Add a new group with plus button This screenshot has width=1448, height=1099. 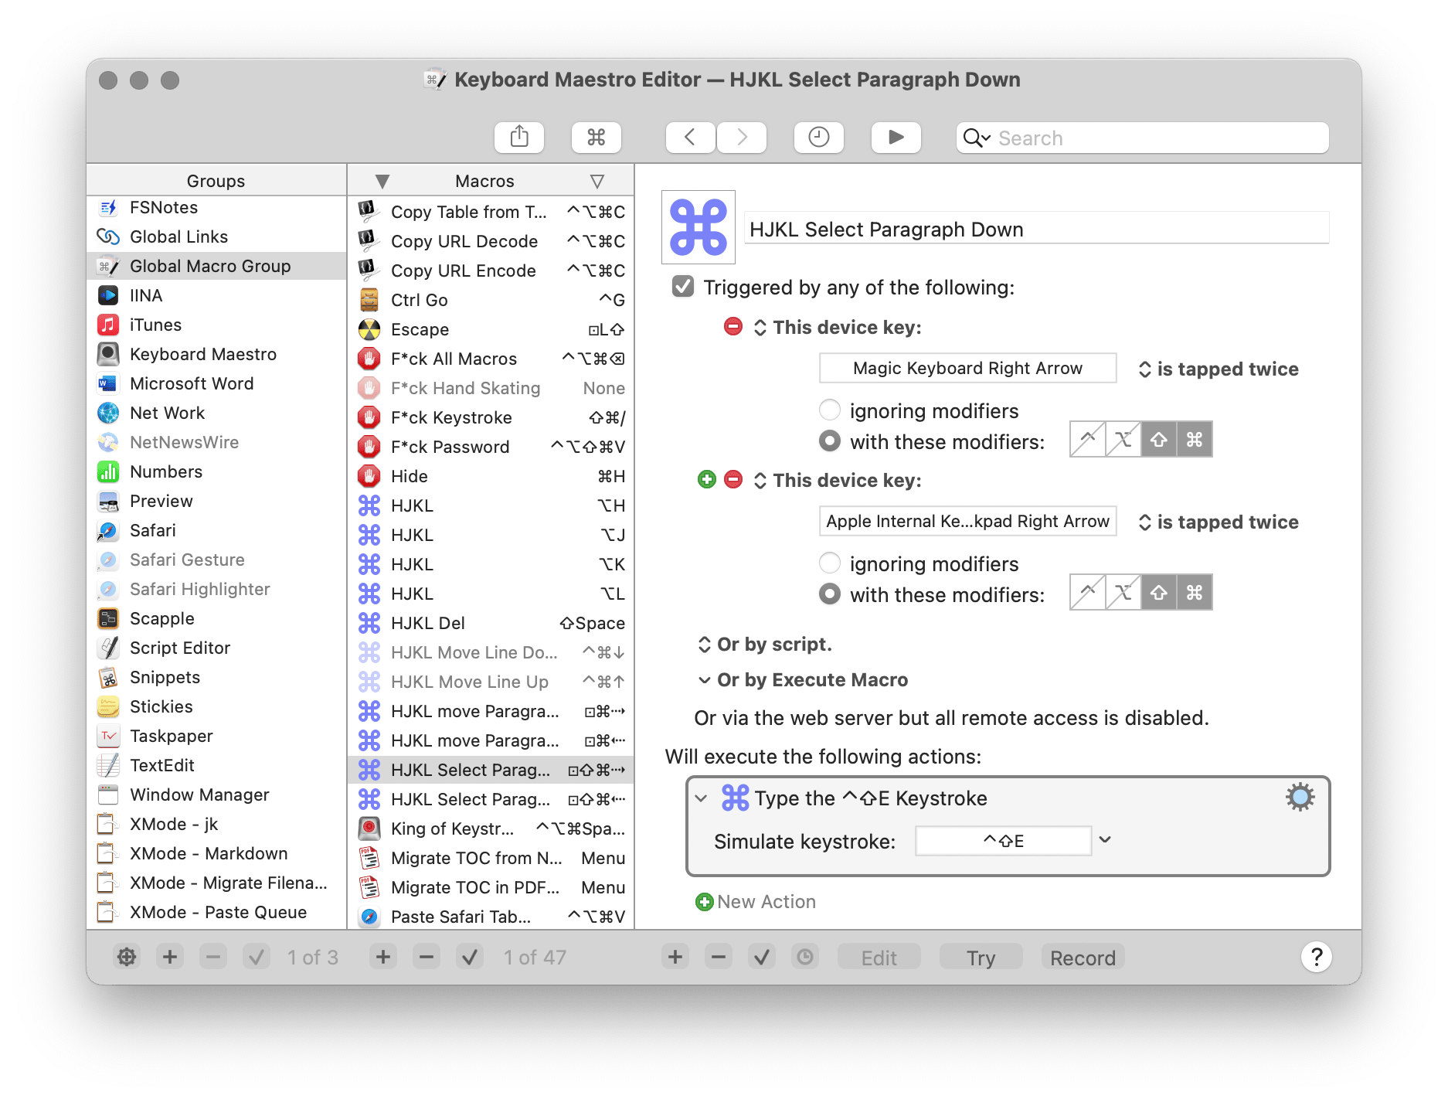(170, 957)
